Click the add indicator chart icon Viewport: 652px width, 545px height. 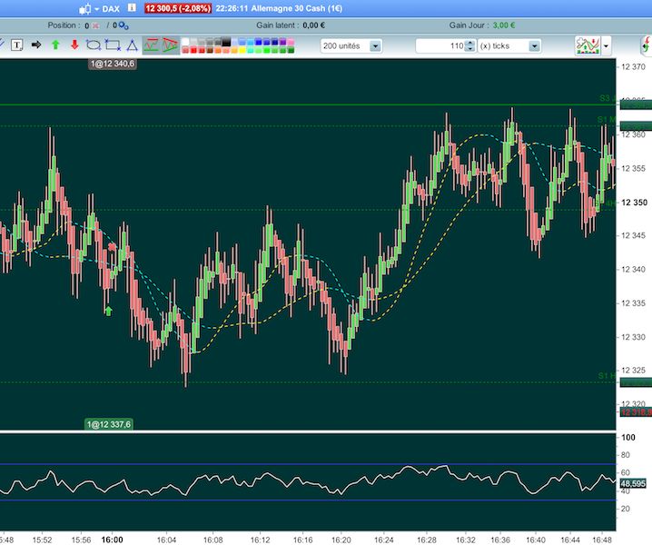(588, 45)
